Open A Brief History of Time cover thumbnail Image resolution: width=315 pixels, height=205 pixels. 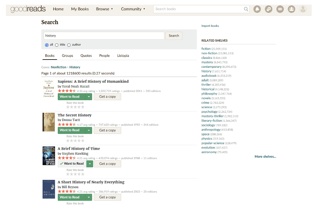pyautogui.click(x=49, y=156)
